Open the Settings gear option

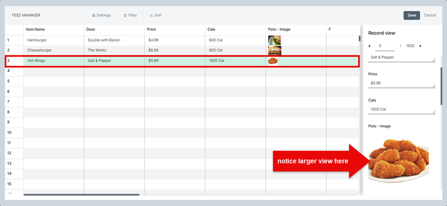coord(101,15)
